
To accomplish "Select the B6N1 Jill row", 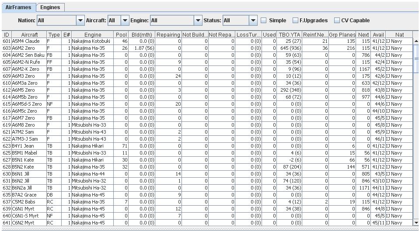I will tap(207, 174).
